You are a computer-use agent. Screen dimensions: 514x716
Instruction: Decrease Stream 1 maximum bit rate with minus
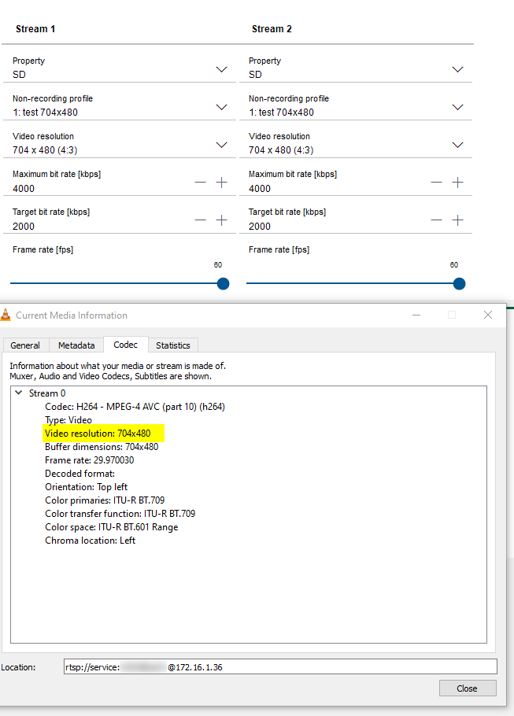coord(200,183)
